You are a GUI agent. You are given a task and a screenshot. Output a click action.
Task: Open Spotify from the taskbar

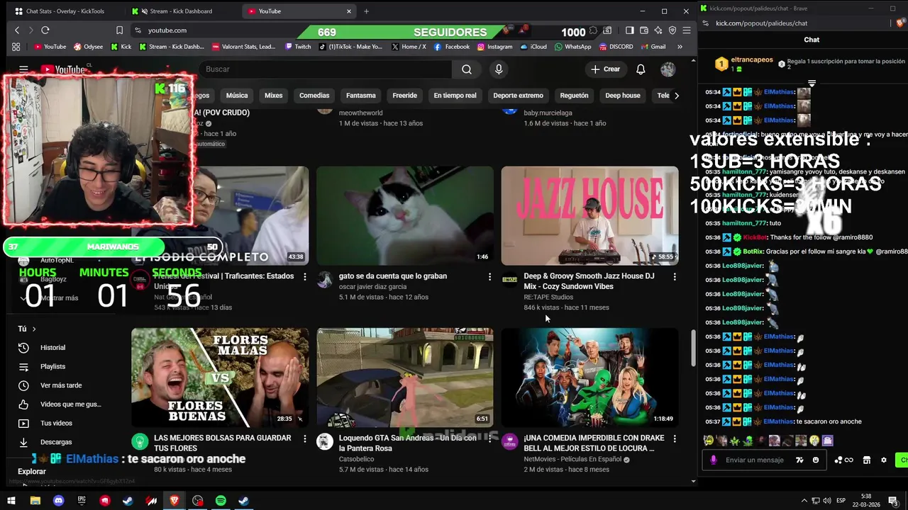coord(221,501)
